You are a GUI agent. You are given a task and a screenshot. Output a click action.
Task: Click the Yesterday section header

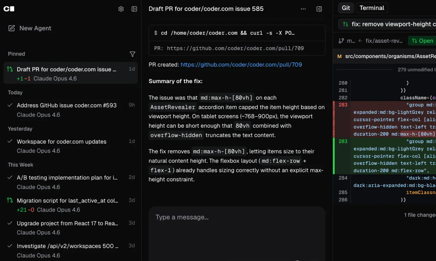click(x=20, y=129)
